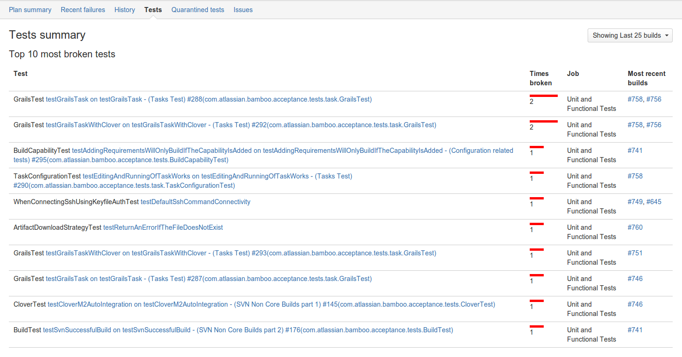The image size is (682, 357).
Task: Switch to Recent failures tab
Action: (83, 10)
